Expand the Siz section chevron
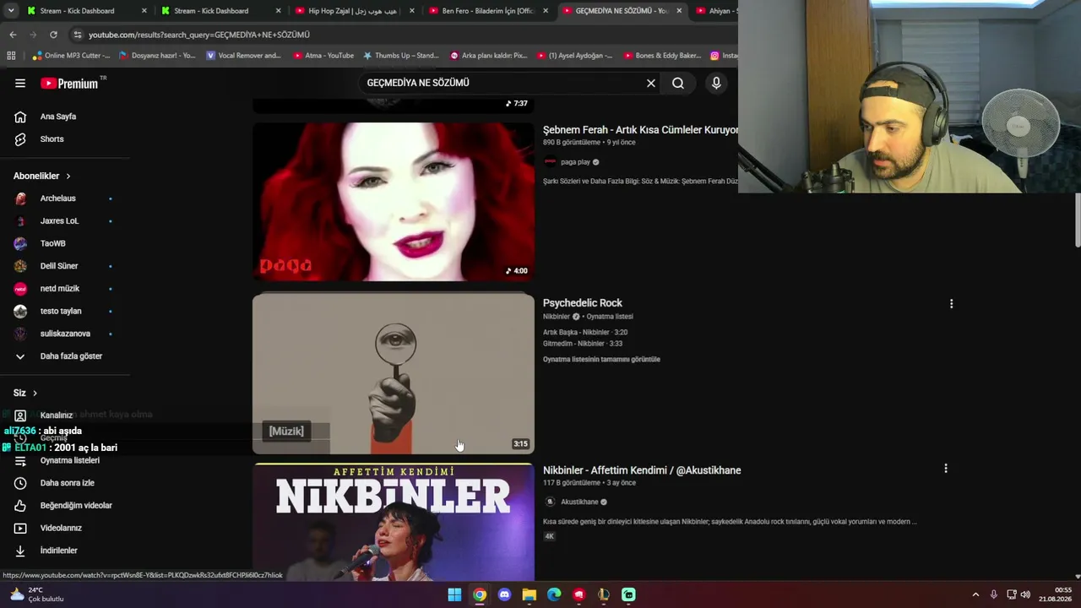Screen dimensions: 1081x608 coord(35,393)
